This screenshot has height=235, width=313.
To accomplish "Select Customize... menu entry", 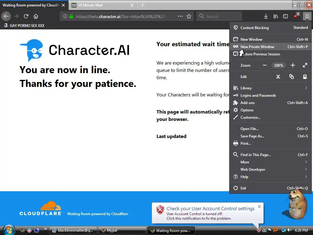I will coord(271,117).
